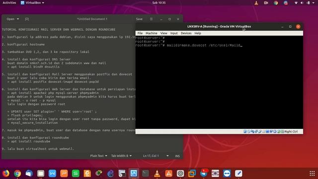Launch Firefox from the dock
The height and width of the screenshot is (179, 318).
(6, 174)
